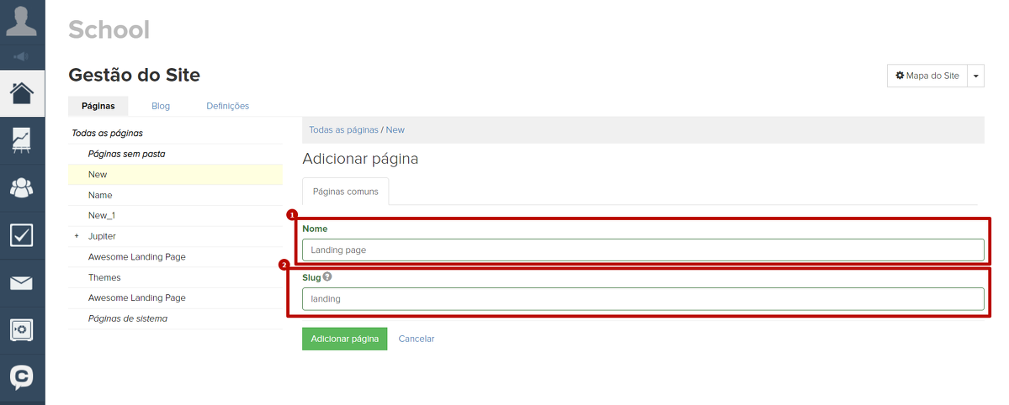This screenshot has width=1009, height=405.
Task: Click the megaphone announcements icon
Action: click(x=22, y=57)
